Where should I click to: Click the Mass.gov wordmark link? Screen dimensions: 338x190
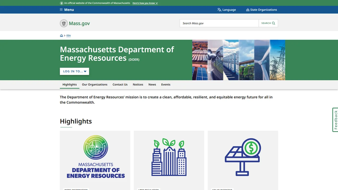[79, 23]
